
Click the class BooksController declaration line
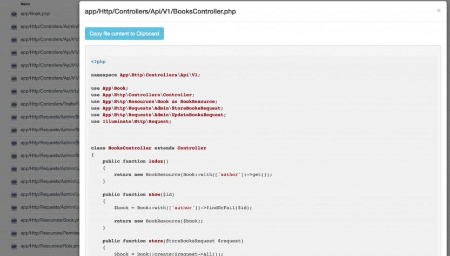tap(149, 148)
